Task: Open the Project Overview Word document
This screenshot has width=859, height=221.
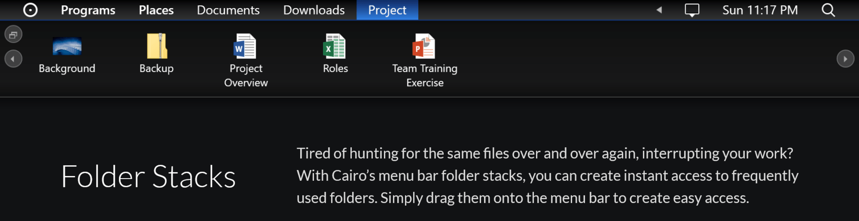Action: click(x=245, y=46)
